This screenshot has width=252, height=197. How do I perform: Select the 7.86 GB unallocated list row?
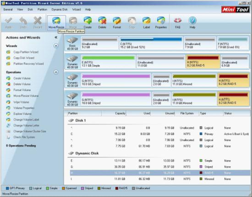[160, 140]
